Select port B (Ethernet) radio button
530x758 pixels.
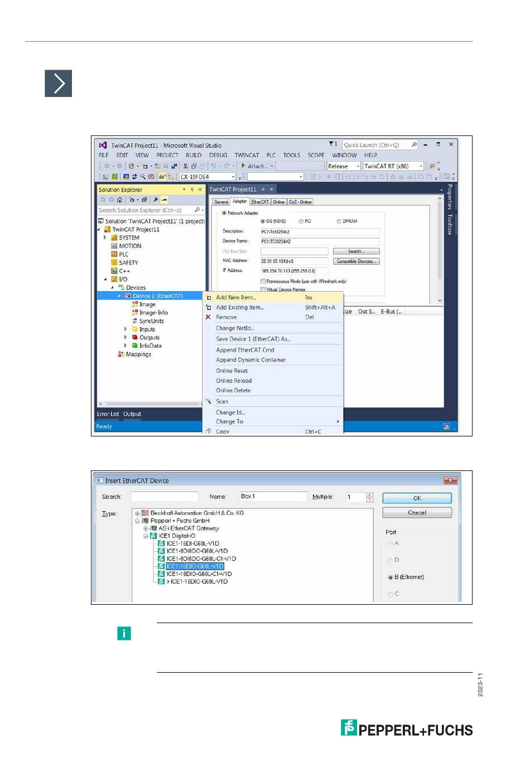tap(391, 577)
